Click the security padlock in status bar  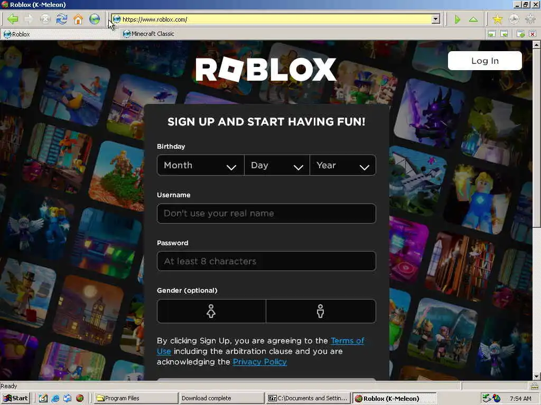pos(534,385)
